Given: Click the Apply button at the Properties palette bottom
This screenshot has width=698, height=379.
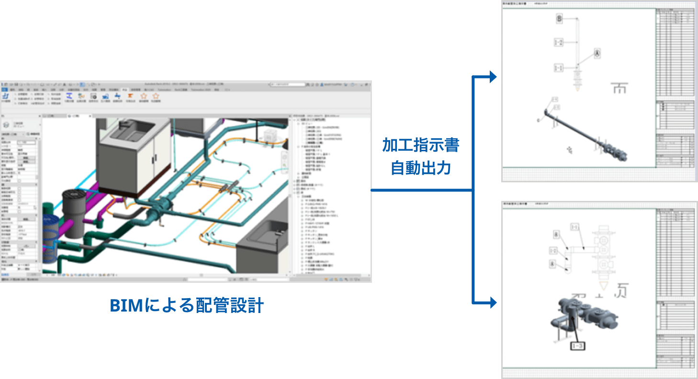Looking at the screenshot, I should coord(34,275).
